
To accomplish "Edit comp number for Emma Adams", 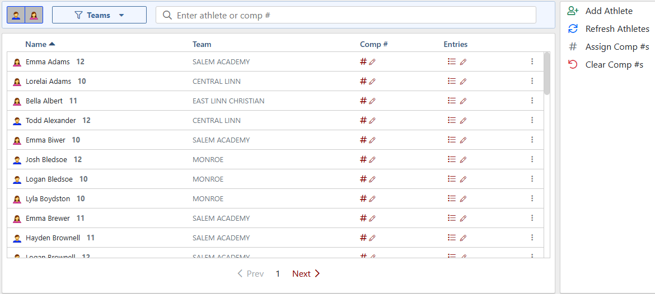I will [x=372, y=62].
